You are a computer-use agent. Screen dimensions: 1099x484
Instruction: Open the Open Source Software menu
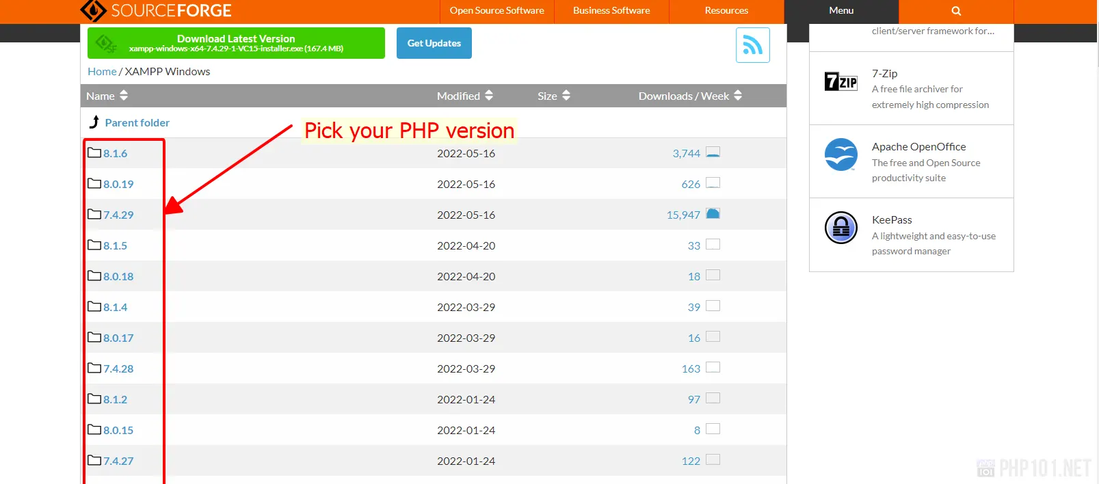coord(496,11)
